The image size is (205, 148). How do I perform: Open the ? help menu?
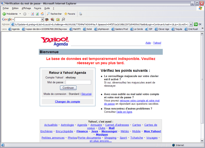pyautogui.click(x=54, y=8)
